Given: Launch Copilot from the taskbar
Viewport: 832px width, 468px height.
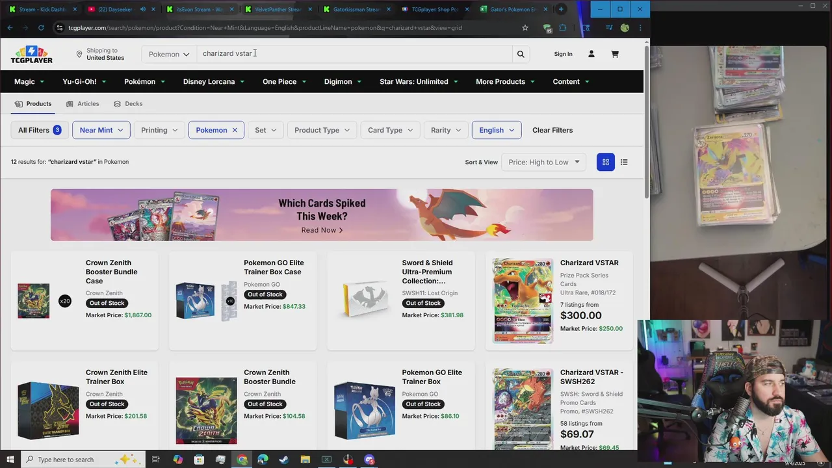Looking at the screenshot, I should tap(177, 460).
